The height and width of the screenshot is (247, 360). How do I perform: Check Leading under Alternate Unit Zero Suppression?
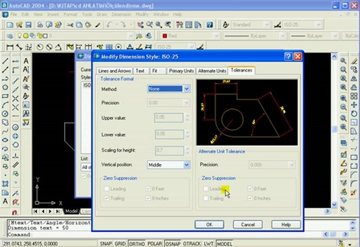coord(206,189)
